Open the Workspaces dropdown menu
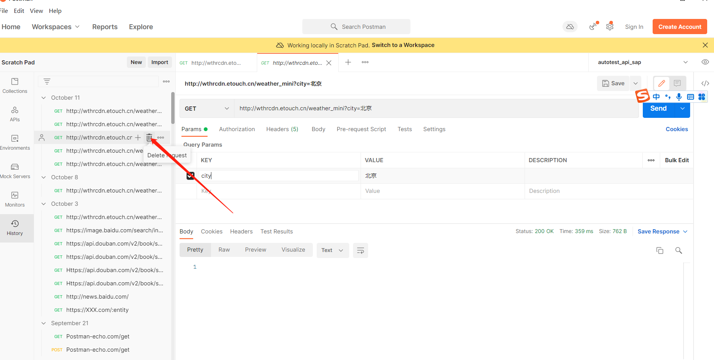Viewport: 714px width, 360px height. coord(56,27)
